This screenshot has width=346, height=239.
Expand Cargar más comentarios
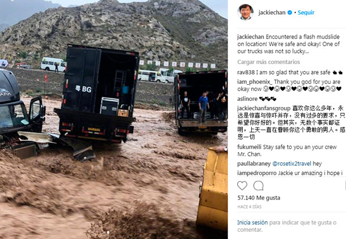point(268,62)
